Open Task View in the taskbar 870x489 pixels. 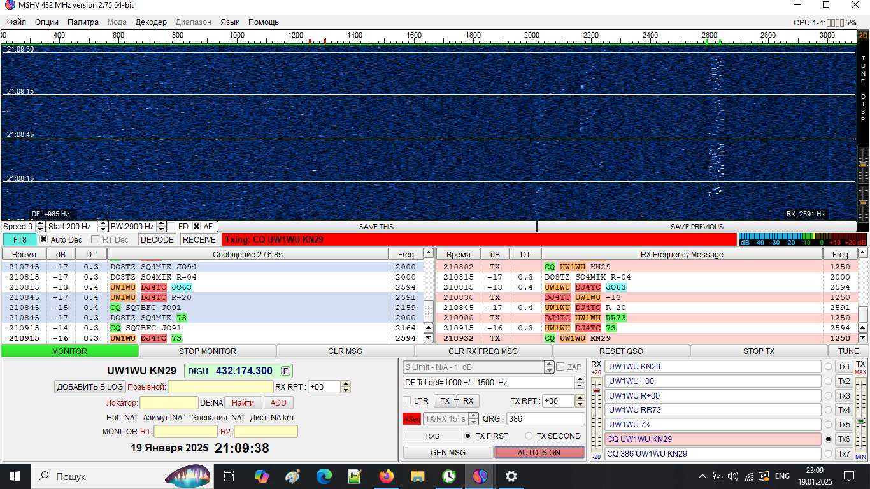(229, 476)
